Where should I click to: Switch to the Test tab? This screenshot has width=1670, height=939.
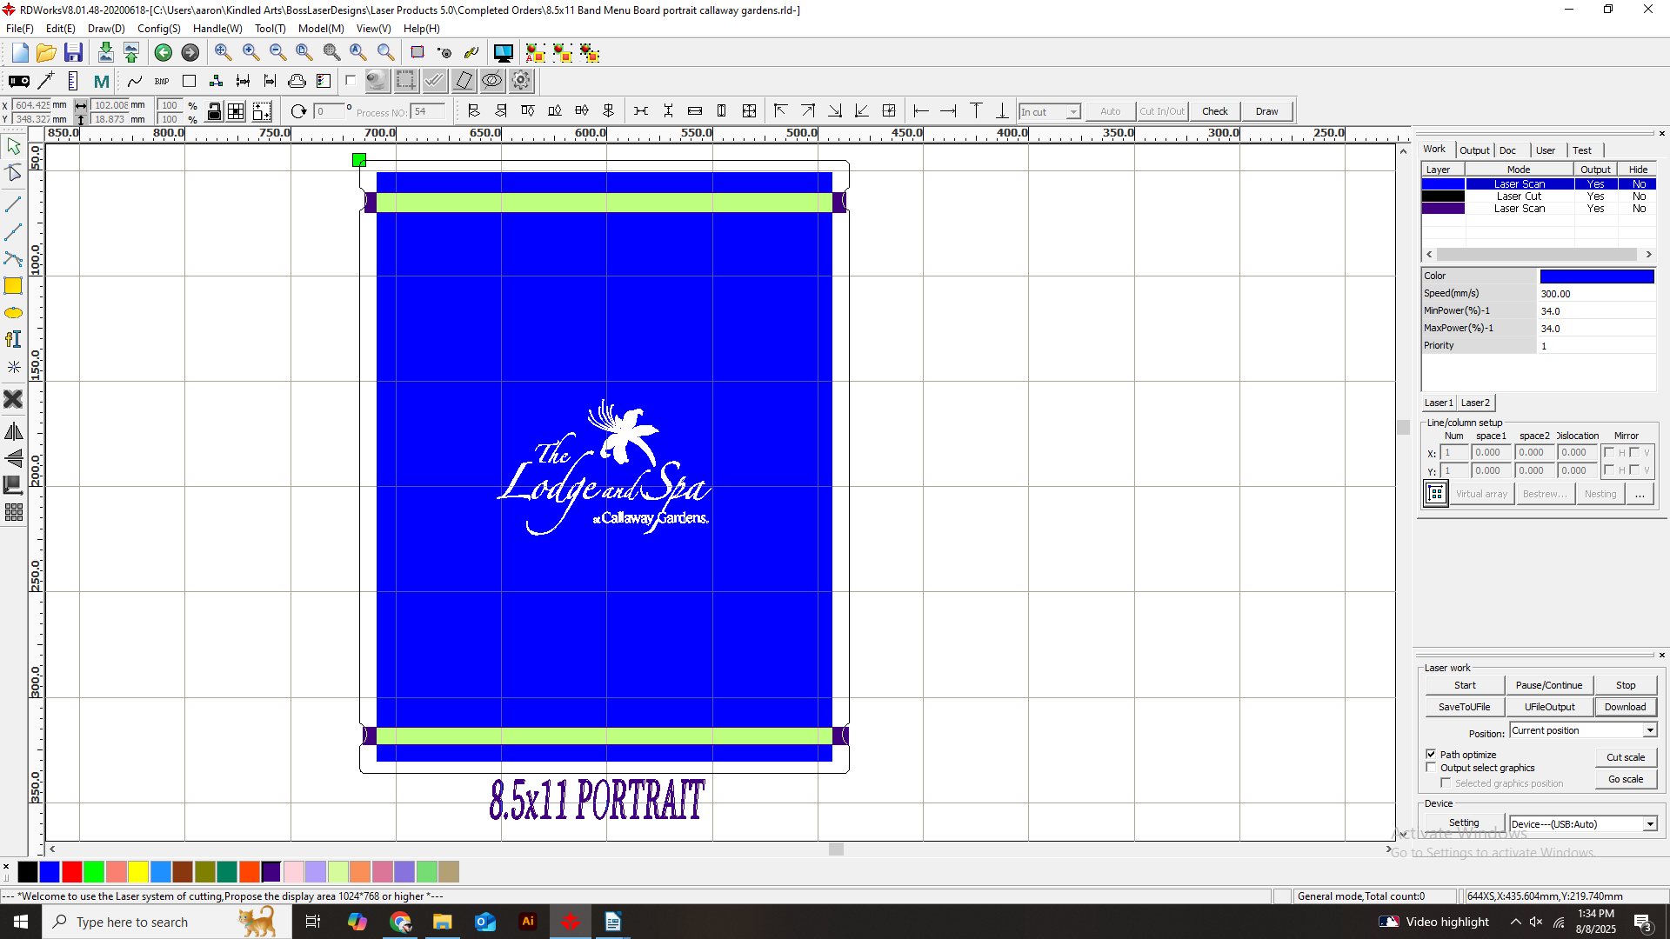click(1582, 150)
